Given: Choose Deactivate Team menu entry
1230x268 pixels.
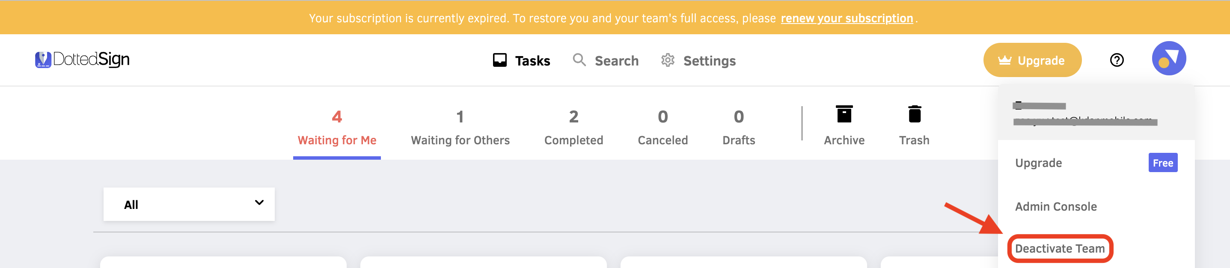Looking at the screenshot, I should pos(1060,248).
